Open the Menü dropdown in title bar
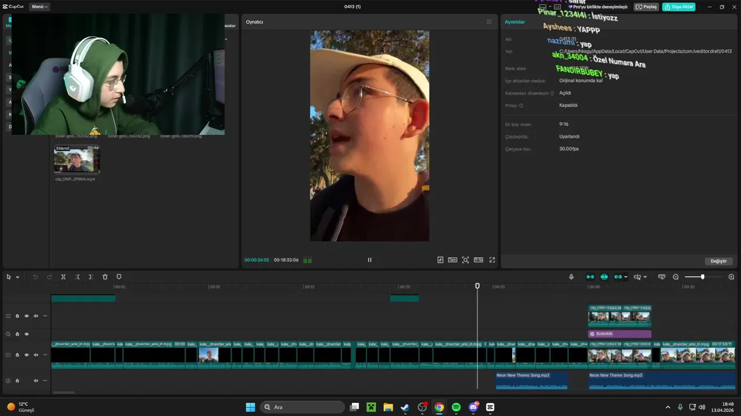Viewport: 741px width, 416px height. pyautogui.click(x=39, y=6)
